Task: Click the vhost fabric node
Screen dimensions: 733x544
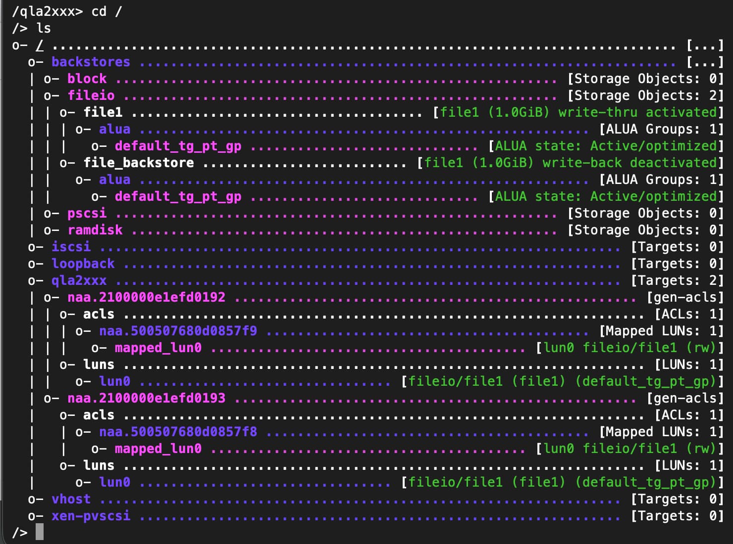Action: [x=71, y=499]
